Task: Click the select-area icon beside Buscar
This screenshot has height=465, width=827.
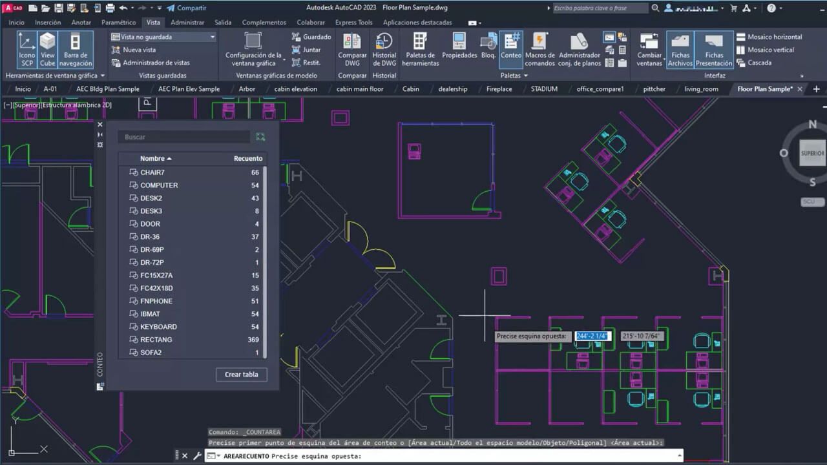Action: (260, 137)
